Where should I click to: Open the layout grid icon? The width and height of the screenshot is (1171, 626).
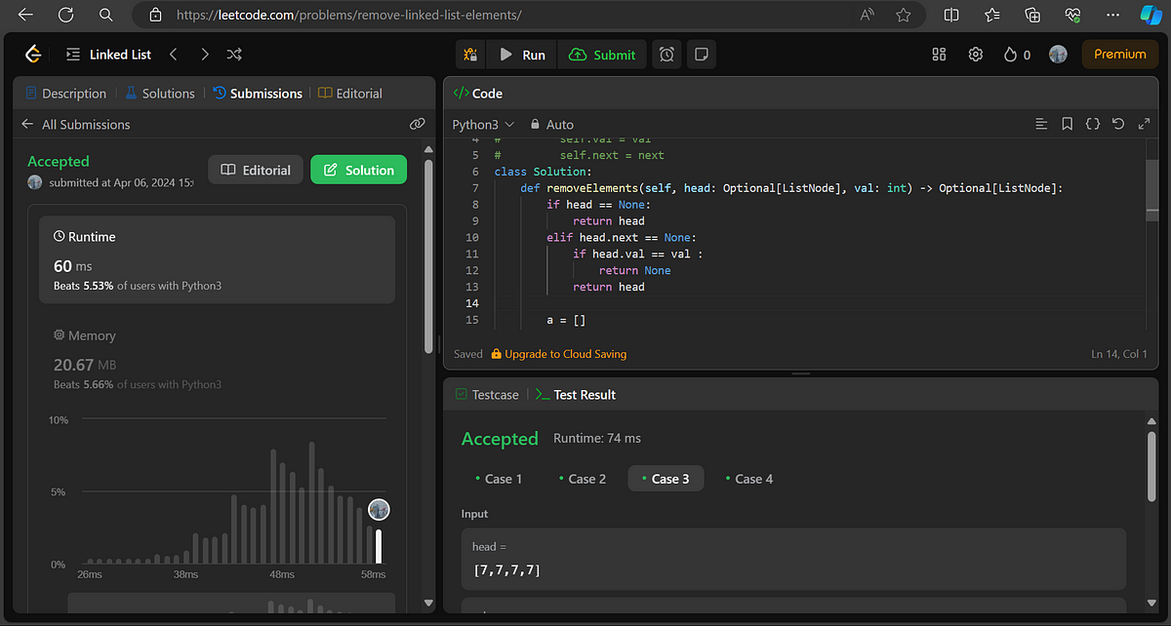pyautogui.click(x=940, y=55)
